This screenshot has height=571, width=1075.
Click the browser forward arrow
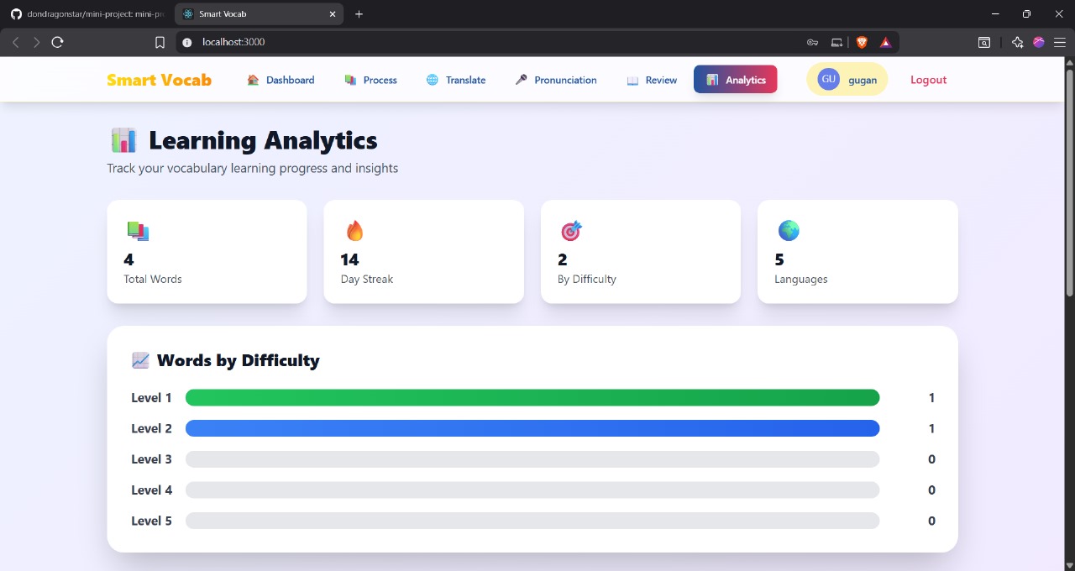(36, 42)
